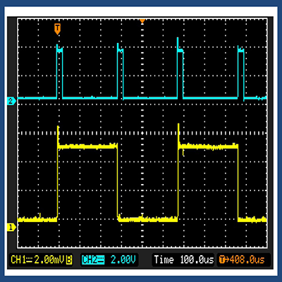Click the orange T trigger marker

(x=57, y=29)
